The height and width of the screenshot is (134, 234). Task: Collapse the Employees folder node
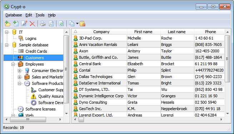[x=13, y=64]
